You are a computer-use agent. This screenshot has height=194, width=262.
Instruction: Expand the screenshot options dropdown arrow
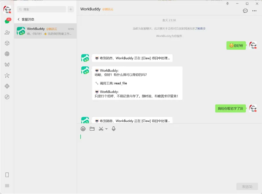coord(107,129)
